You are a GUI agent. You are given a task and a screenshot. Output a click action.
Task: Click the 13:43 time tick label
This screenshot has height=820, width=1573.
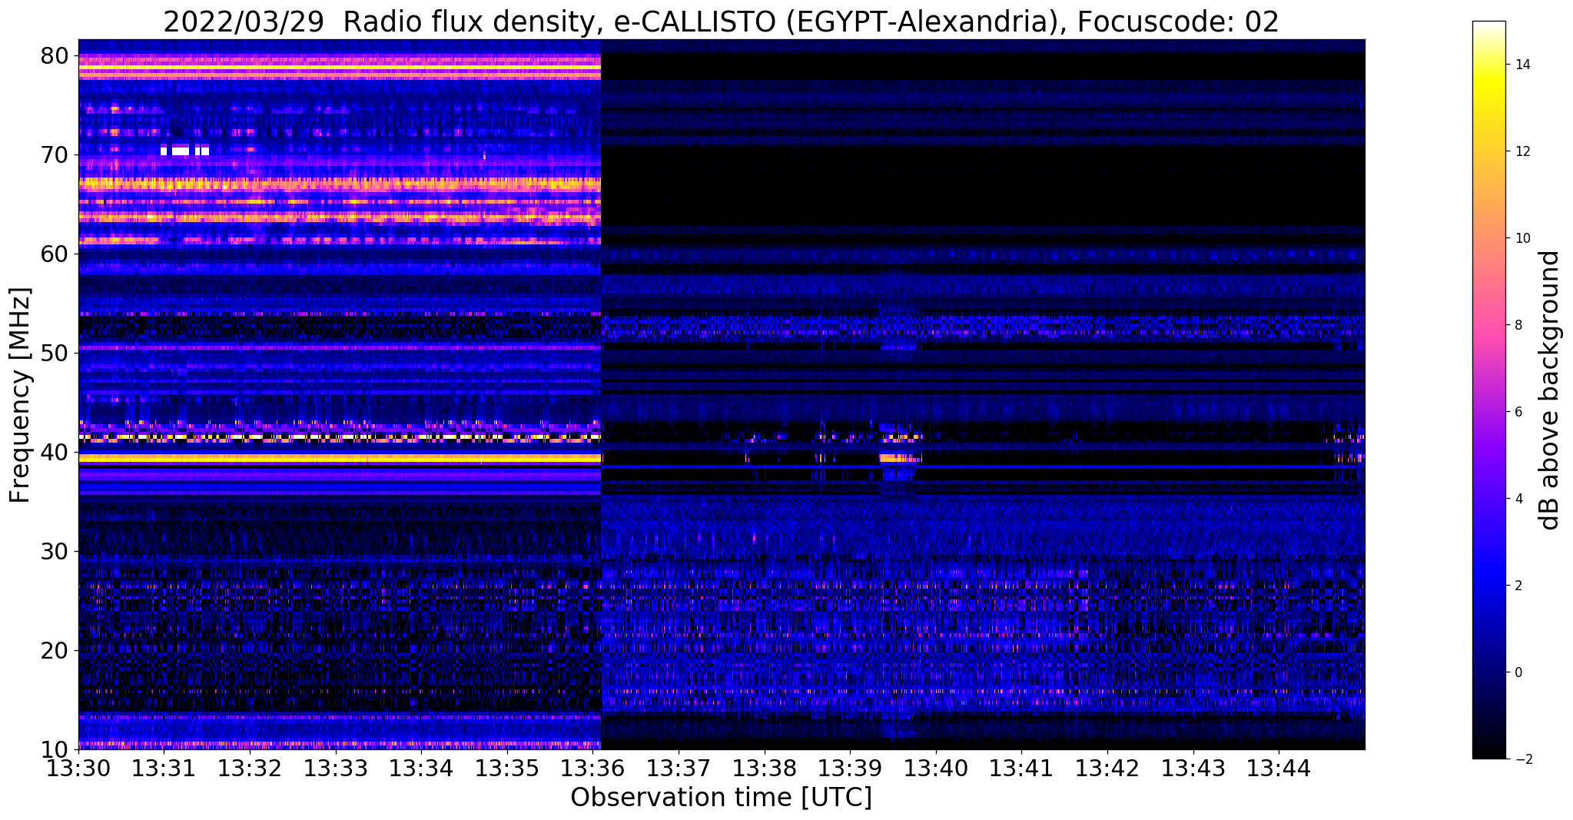point(1193,768)
